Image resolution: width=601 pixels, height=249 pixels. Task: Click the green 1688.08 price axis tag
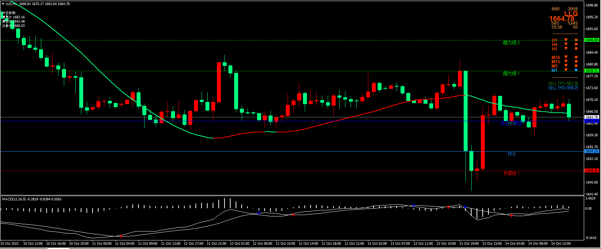click(592, 40)
